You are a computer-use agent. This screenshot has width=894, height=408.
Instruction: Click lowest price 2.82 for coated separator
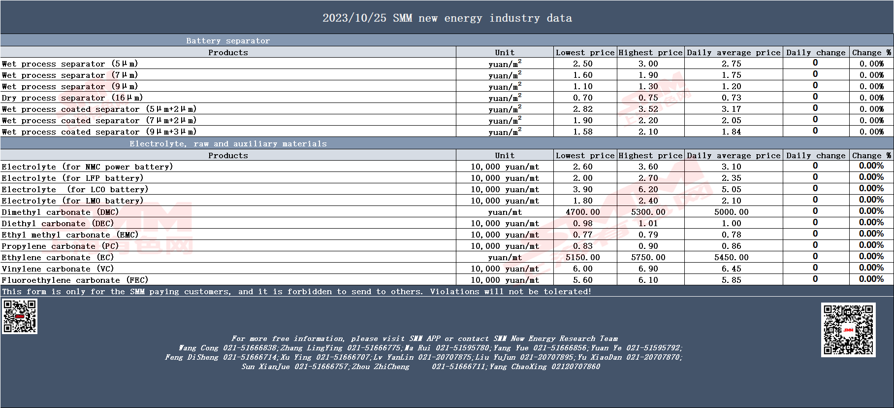(x=583, y=109)
